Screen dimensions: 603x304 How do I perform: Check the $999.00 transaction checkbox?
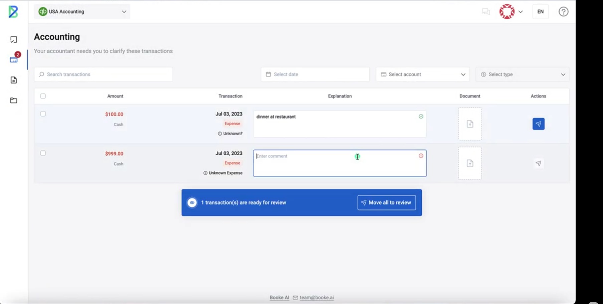tap(43, 153)
